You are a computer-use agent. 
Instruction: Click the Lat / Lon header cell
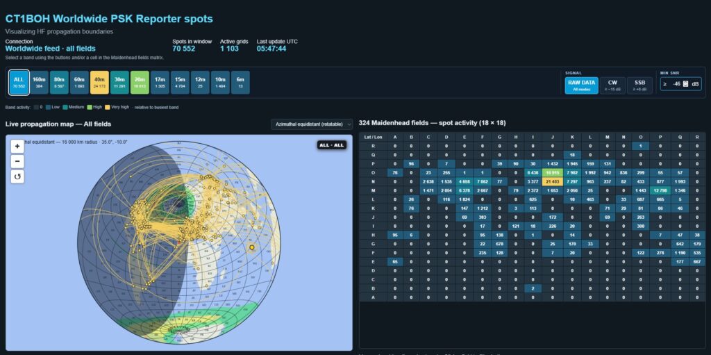pyautogui.click(x=374, y=137)
